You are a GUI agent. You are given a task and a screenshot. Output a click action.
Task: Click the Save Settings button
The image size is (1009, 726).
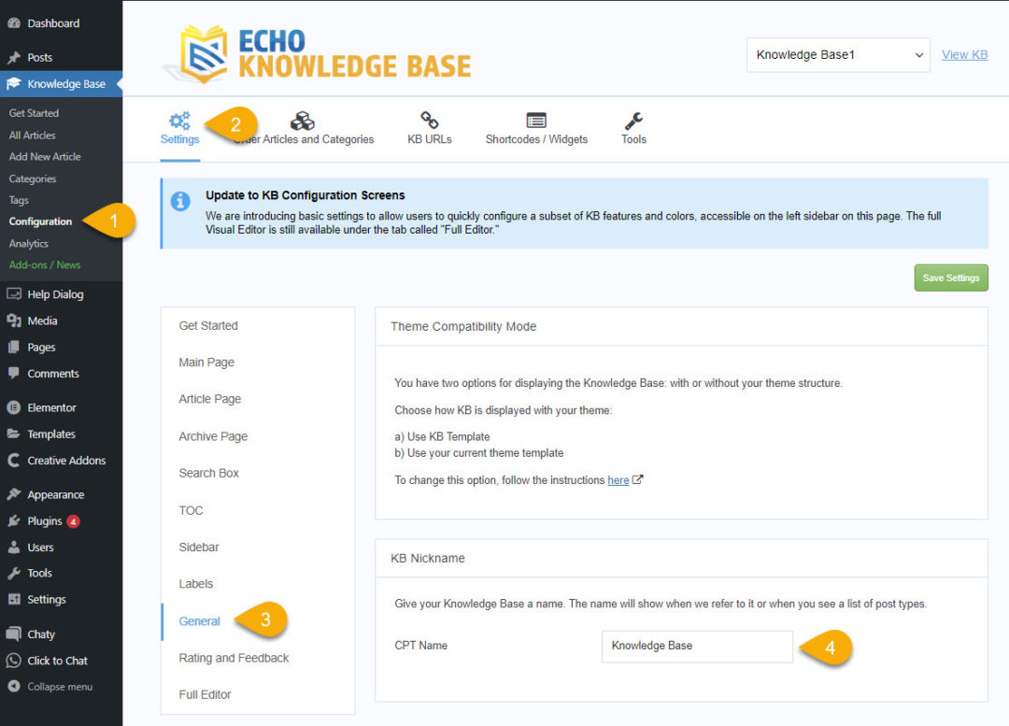951,278
